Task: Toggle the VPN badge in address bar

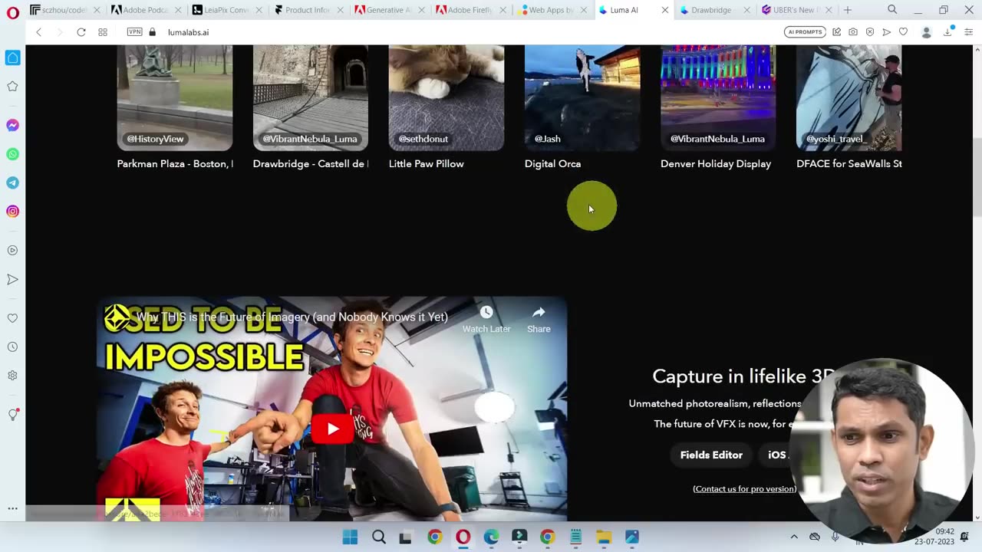Action: click(x=134, y=32)
